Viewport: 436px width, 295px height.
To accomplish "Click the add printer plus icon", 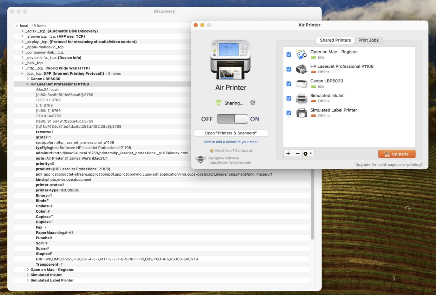I will [288, 154].
